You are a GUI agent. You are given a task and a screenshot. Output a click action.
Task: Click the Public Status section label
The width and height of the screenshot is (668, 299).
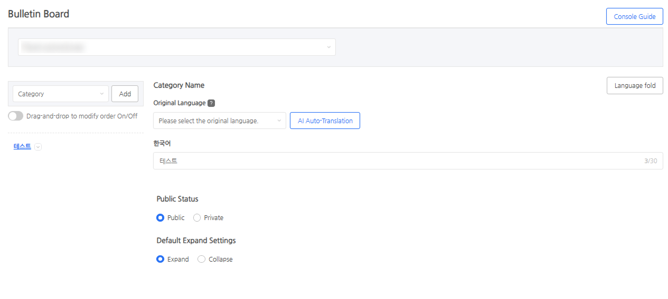click(x=177, y=199)
